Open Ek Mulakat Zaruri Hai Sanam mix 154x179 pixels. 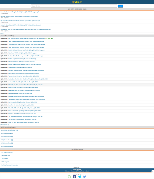point(24,90)
